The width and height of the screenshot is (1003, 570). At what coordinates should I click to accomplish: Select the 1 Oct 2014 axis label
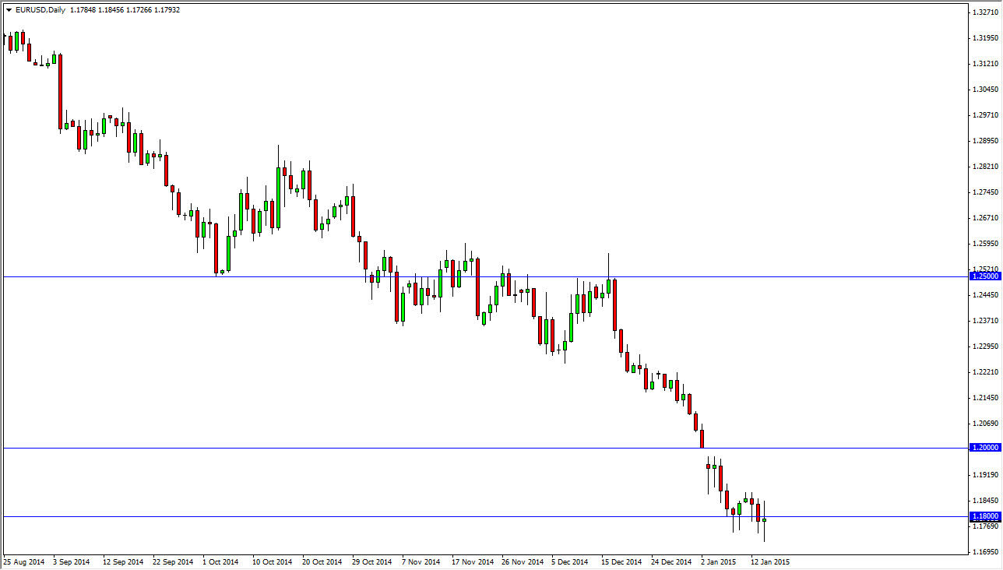click(220, 561)
